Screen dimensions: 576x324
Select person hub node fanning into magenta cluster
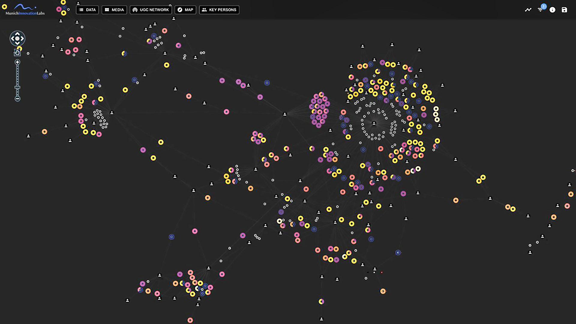click(285, 114)
